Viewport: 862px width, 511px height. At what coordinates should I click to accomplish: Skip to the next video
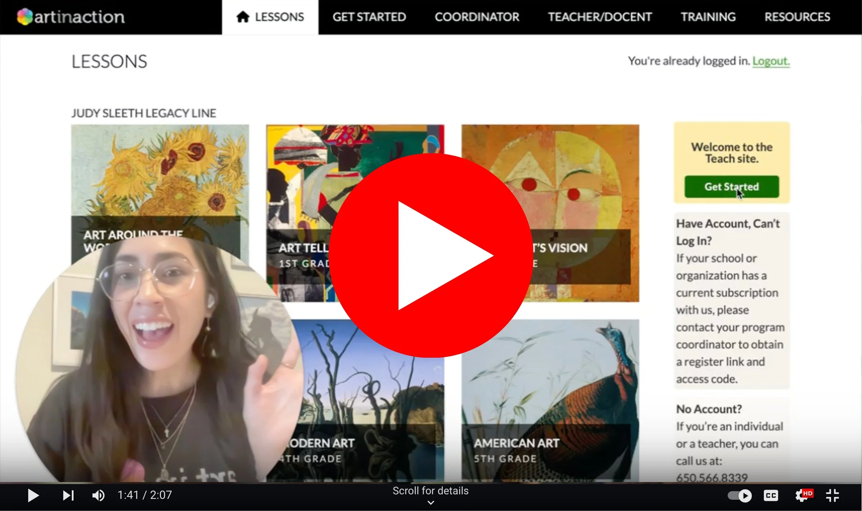point(68,495)
